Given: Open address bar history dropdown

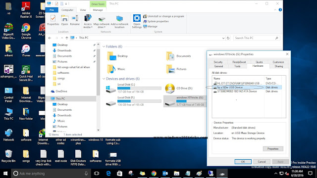Looking at the screenshot, I should pos(223,38).
